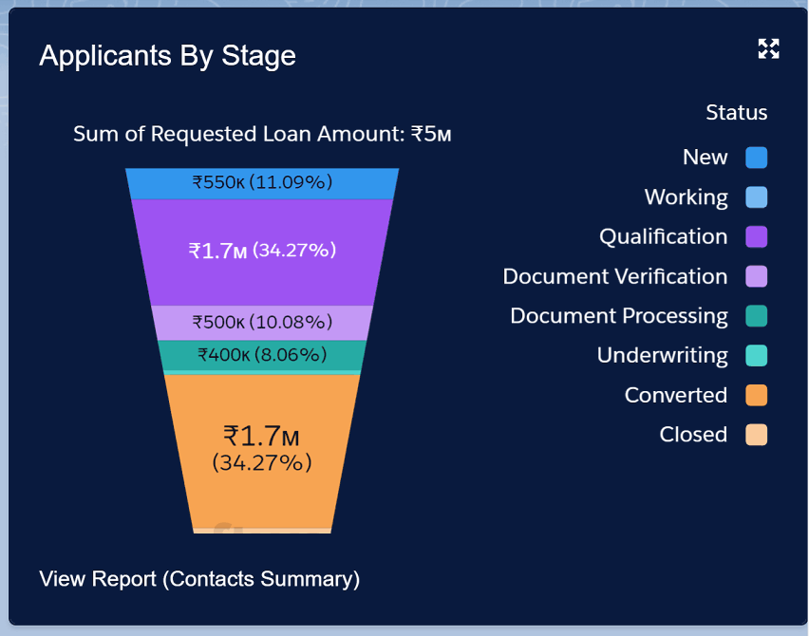
Task: Click the Closed peach legend swatch
Action: click(x=756, y=435)
